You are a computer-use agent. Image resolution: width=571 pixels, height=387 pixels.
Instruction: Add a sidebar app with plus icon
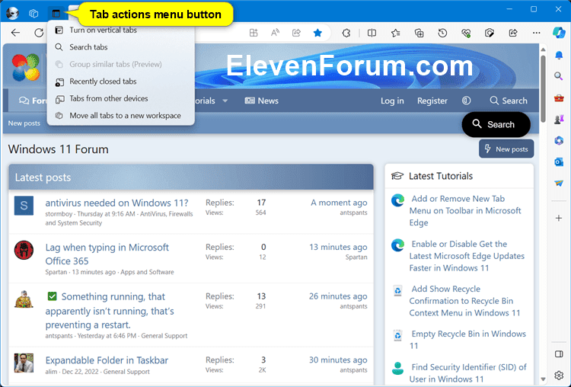click(559, 219)
